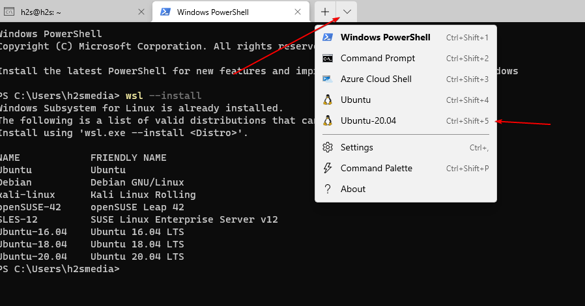Click the terminal icon on h2s@h2s tab
This screenshot has height=306, width=585.
pos(10,12)
